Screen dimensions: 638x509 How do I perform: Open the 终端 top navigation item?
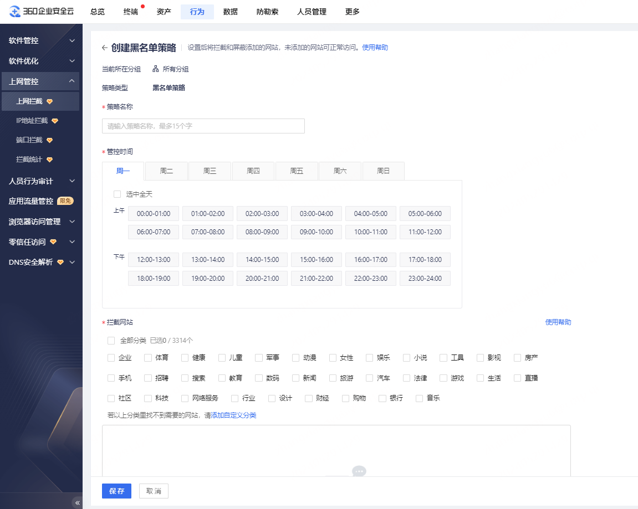(131, 12)
